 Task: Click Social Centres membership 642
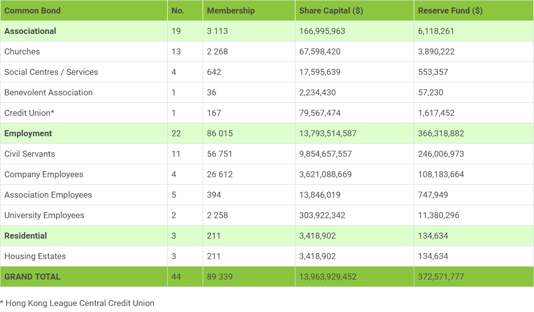[214, 72]
